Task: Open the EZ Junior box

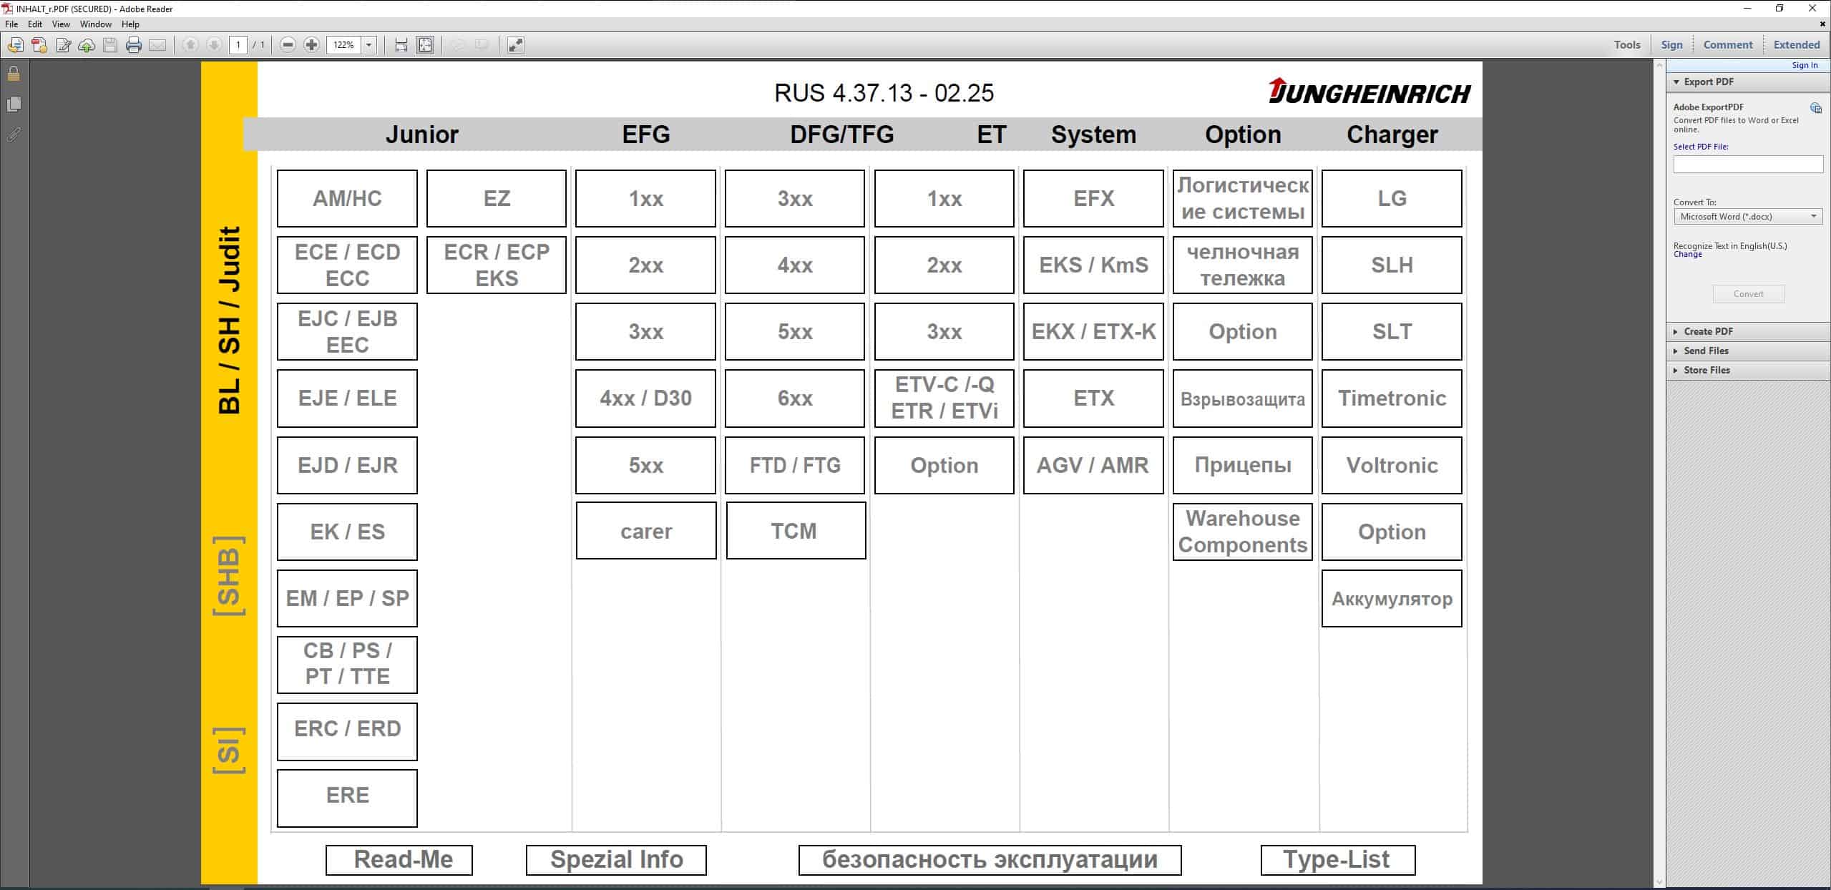Action: click(x=497, y=198)
